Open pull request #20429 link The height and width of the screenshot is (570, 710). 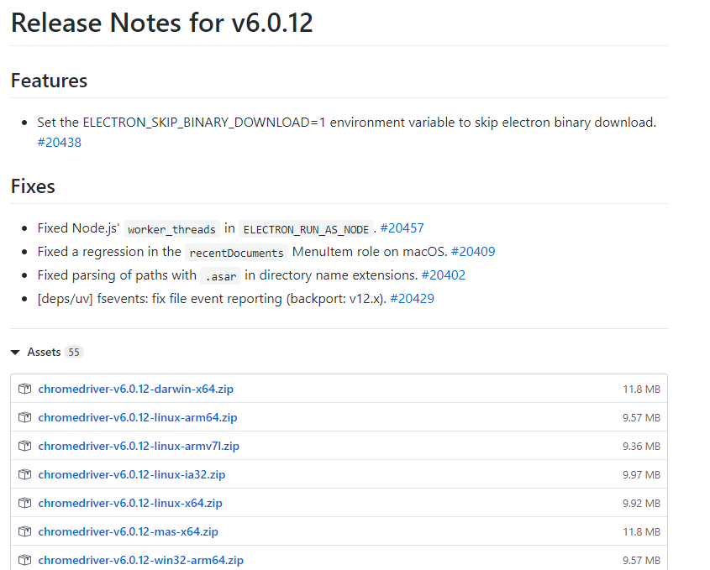coord(412,299)
